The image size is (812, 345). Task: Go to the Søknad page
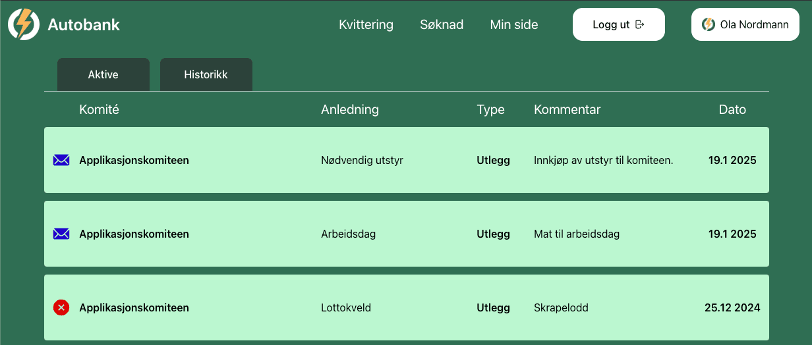442,25
